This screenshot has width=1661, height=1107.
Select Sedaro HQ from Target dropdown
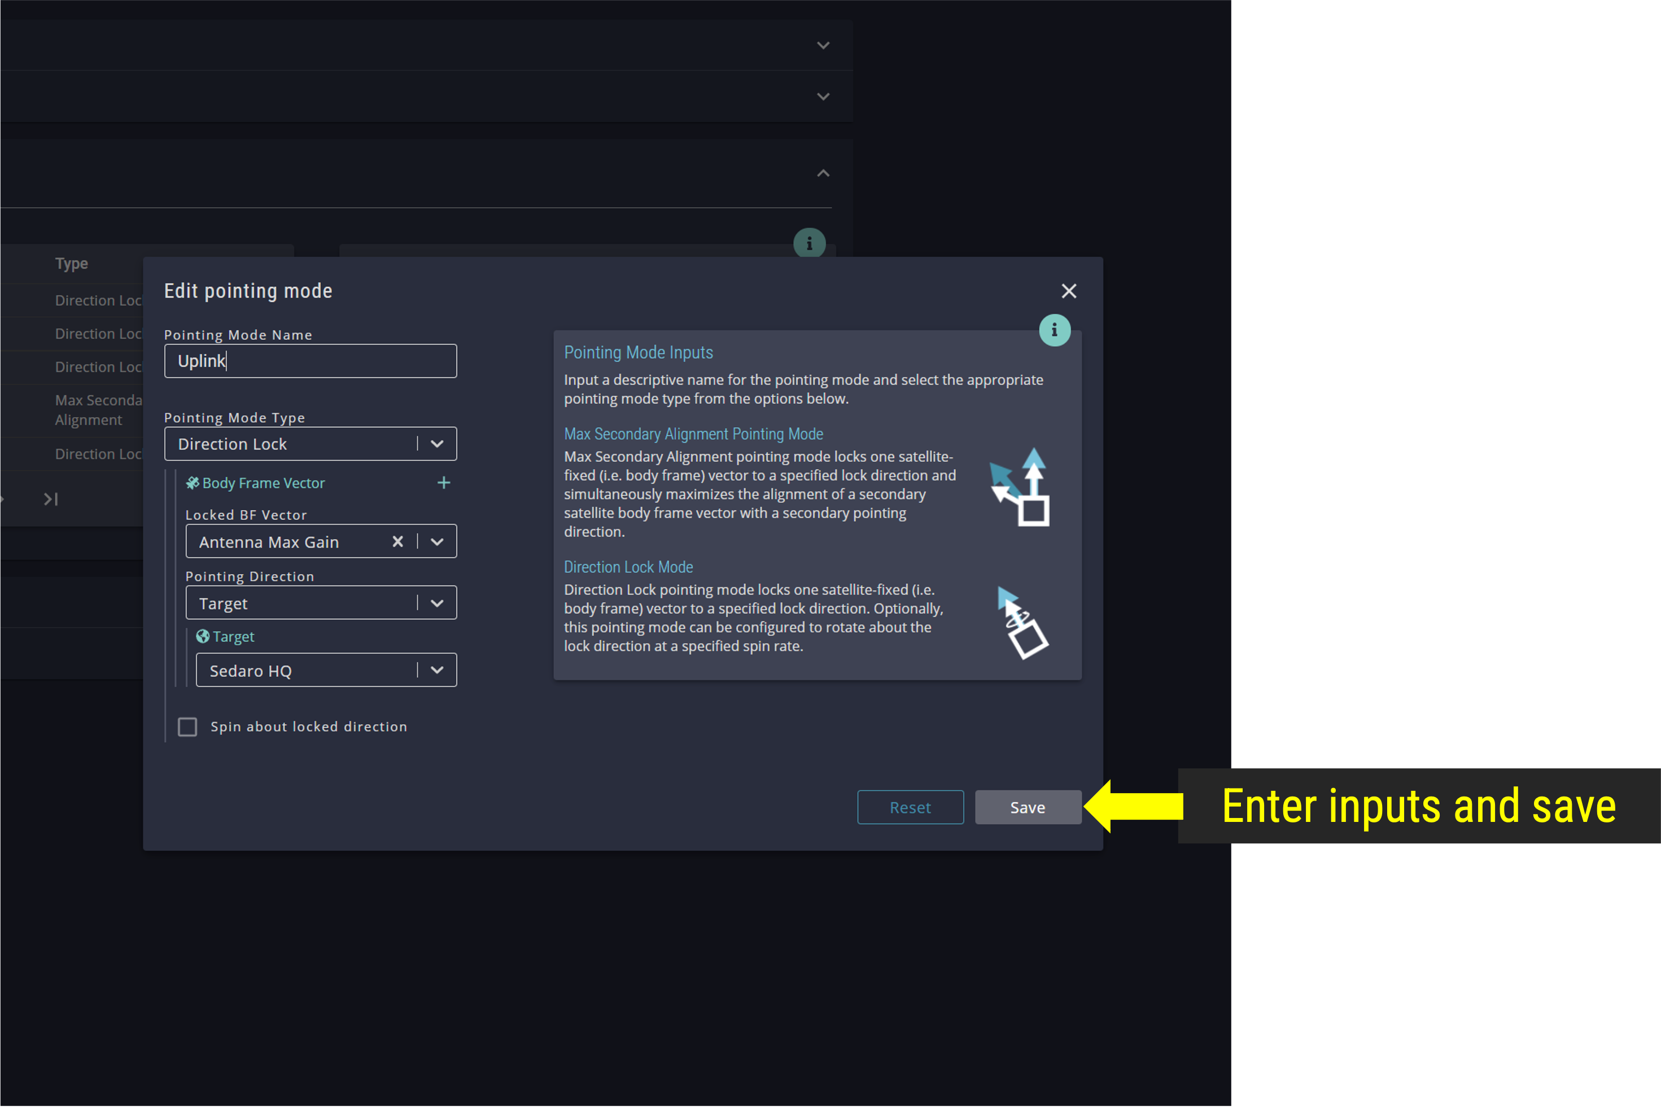(x=326, y=671)
